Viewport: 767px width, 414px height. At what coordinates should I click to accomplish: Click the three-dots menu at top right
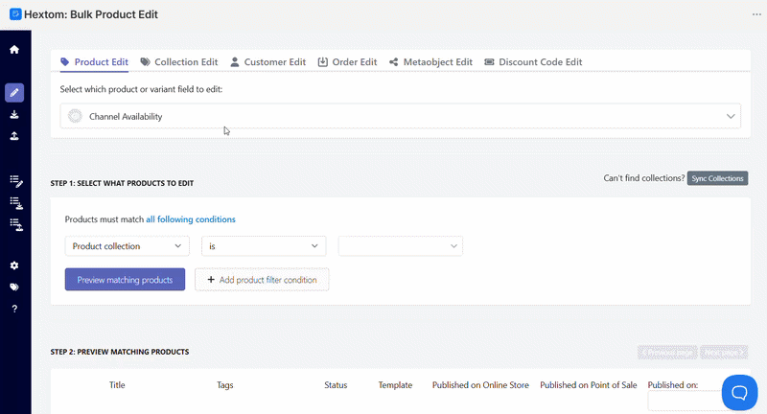pos(756,14)
